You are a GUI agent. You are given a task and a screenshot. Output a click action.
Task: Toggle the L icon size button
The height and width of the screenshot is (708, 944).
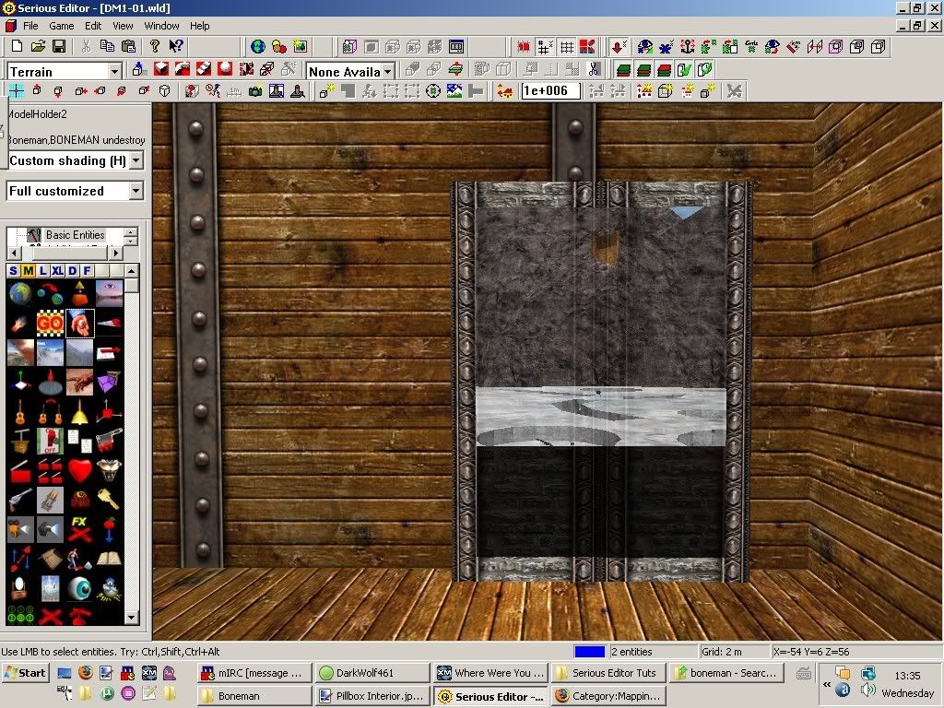coord(42,270)
